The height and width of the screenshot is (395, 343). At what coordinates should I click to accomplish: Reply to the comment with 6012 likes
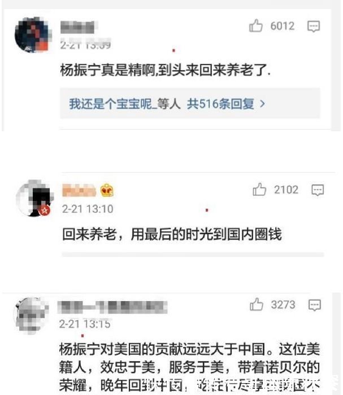(314, 26)
